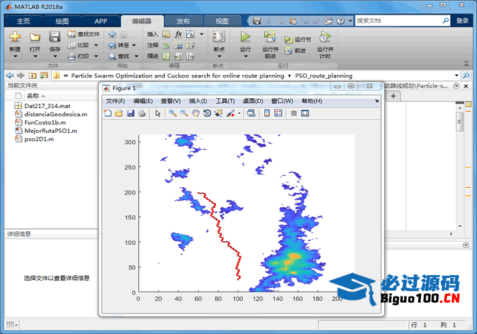The image size is (477, 334).
Task: Open pso2D1.m in the file list
Action: tap(39, 140)
